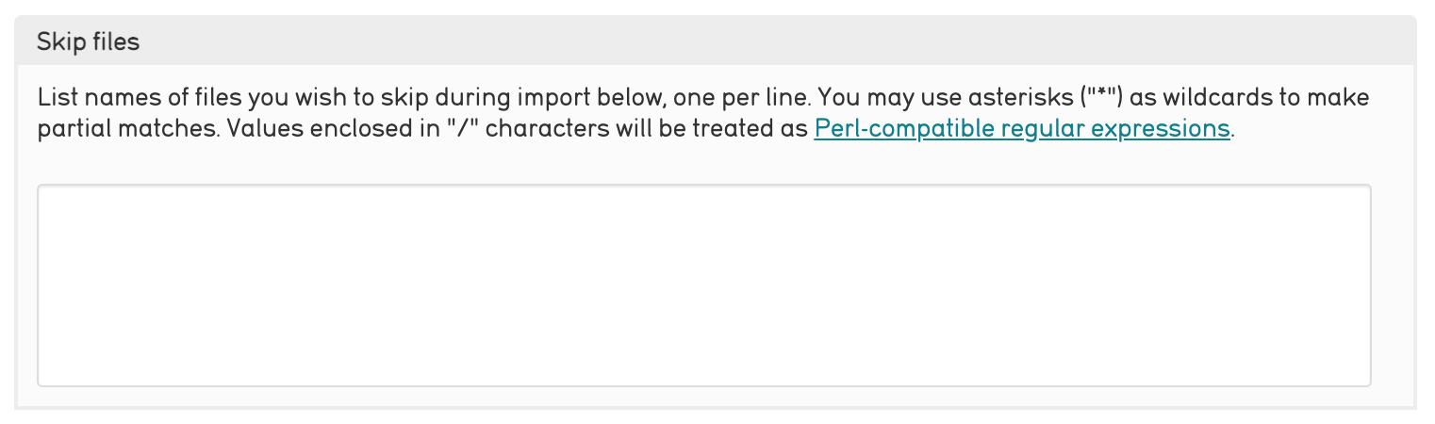Open the Perl-compatible regular expressions link
This screenshot has height=424, width=1435.
(x=1022, y=129)
